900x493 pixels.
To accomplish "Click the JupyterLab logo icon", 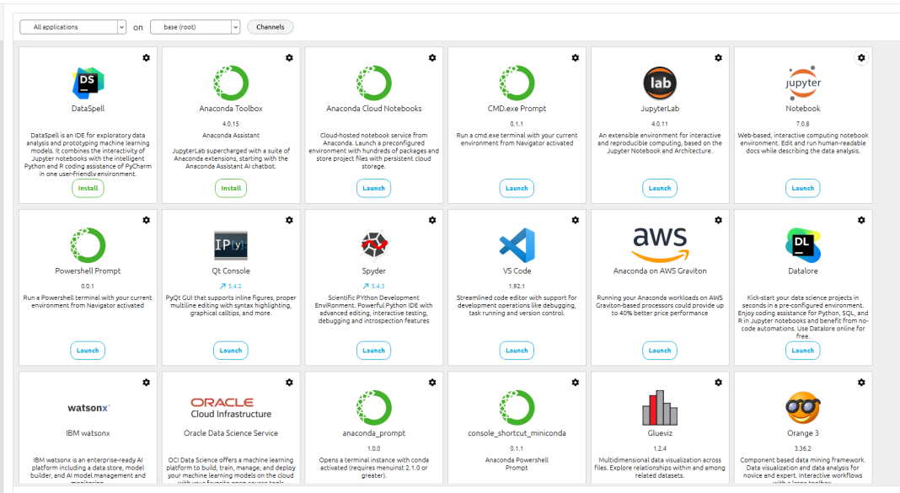I will [x=660, y=83].
